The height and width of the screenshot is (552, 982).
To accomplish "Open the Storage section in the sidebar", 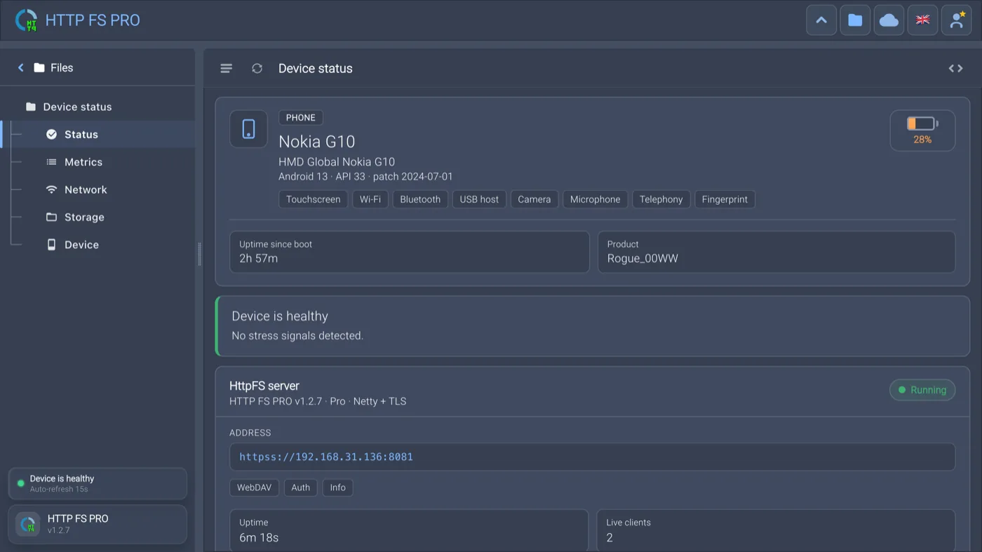I will (x=99, y=217).
